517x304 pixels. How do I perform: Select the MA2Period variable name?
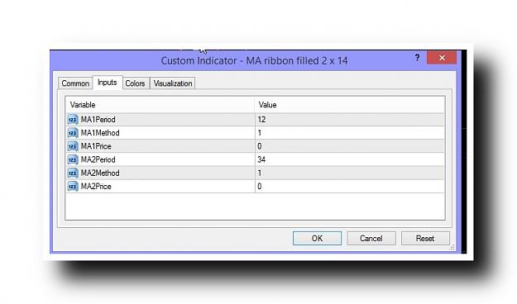[98, 159]
